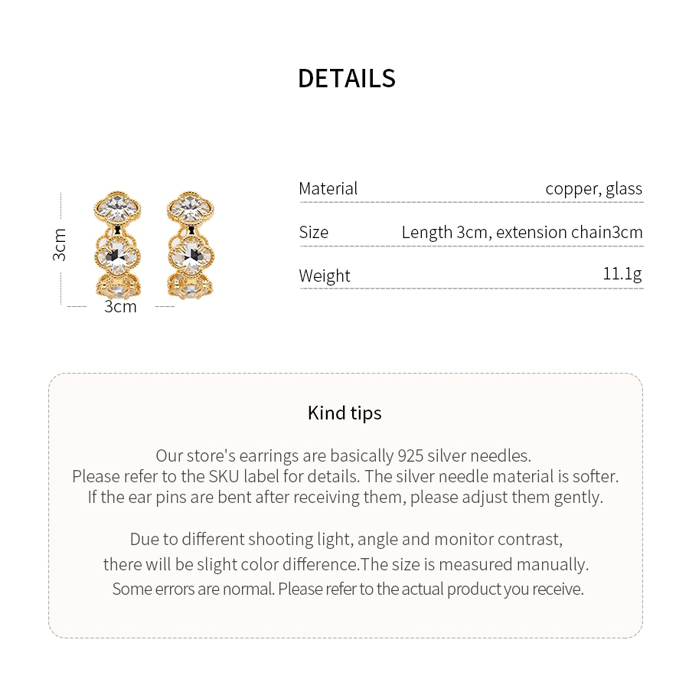Click the Kind tips heading
Image resolution: width=689 pixels, height=689 pixels.
pyautogui.click(x=345, y=413)
